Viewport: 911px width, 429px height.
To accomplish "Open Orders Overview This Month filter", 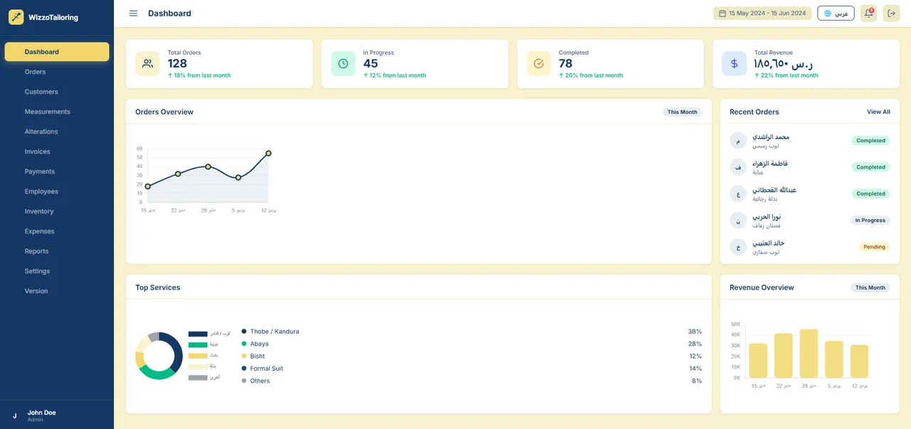I will [683, 112].
